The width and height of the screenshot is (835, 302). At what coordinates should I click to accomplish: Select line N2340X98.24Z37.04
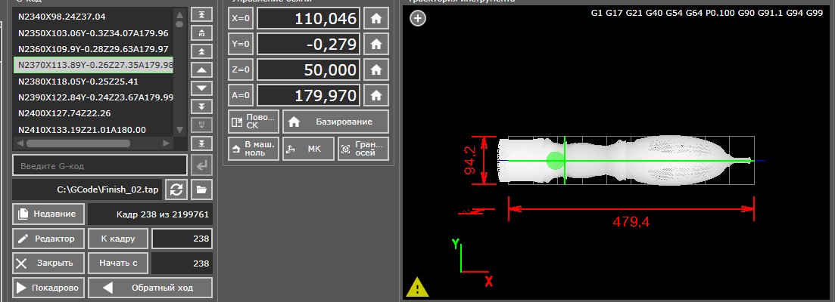click(x=93, y=17)
